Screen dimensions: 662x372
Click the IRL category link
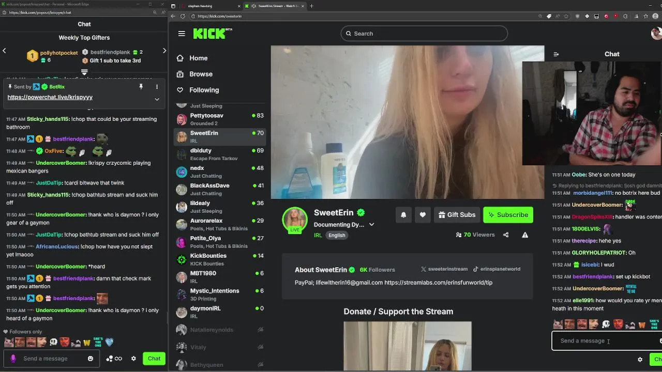pos(318,235)
